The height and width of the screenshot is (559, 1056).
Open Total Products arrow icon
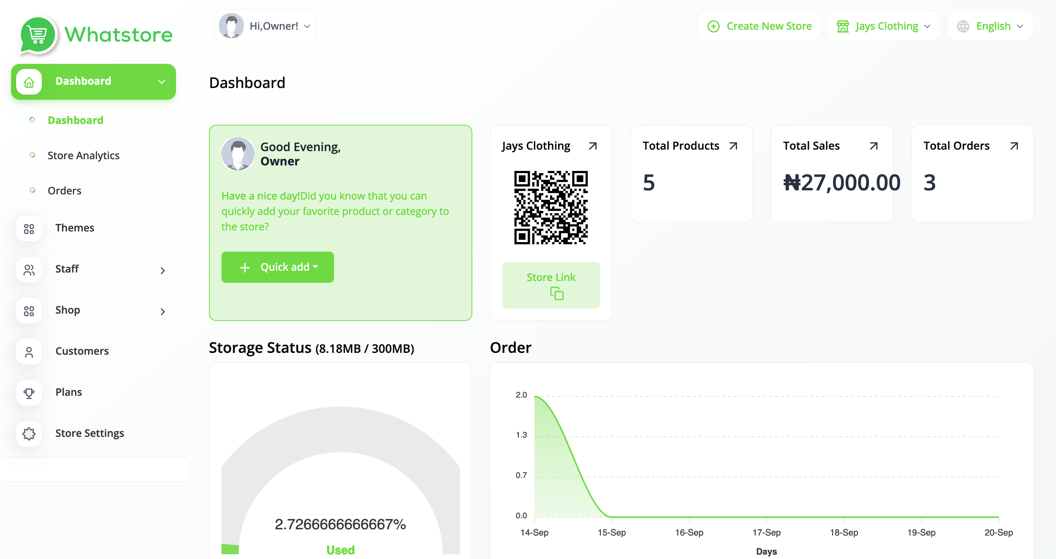(733, 146)
